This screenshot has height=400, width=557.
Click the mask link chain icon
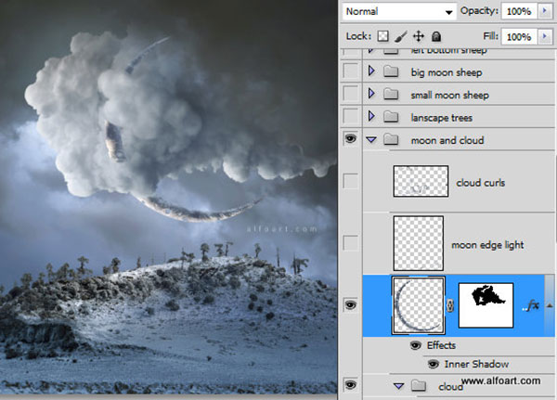tap(450, 305)
